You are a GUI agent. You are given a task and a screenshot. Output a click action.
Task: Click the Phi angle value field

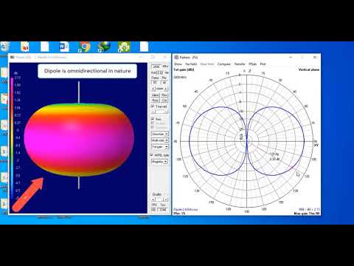164,83
